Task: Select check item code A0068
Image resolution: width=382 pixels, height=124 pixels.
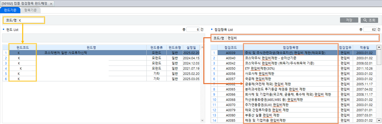Action: pyautogui.click(x=231, y=100)
